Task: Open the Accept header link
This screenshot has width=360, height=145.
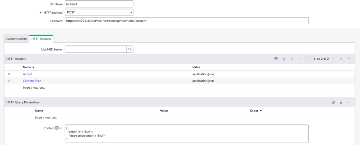Action: [x=28, y=74]
